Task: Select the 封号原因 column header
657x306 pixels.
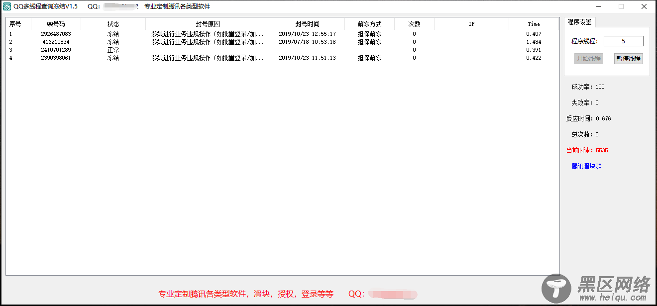Action: 208,24
